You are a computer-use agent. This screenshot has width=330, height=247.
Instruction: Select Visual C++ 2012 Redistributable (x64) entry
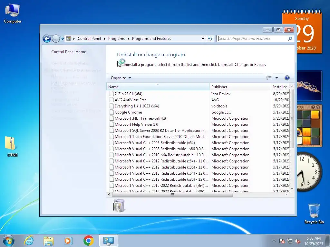click(161, 161)
